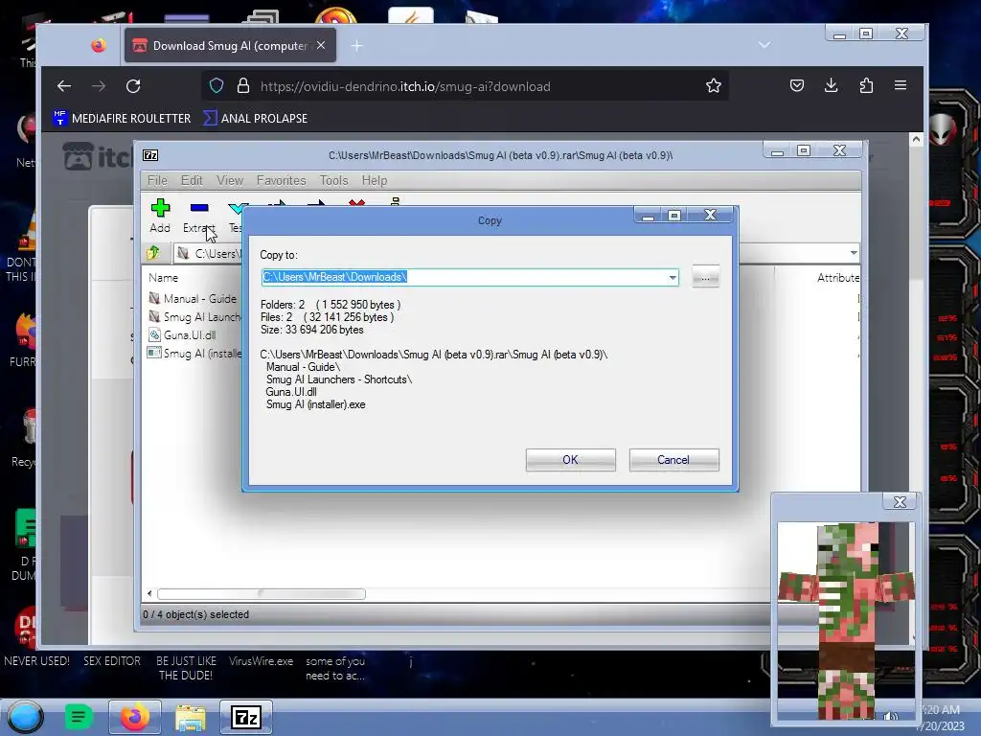Open the 7z icon in 7-Zip title bar

(150, 155)
